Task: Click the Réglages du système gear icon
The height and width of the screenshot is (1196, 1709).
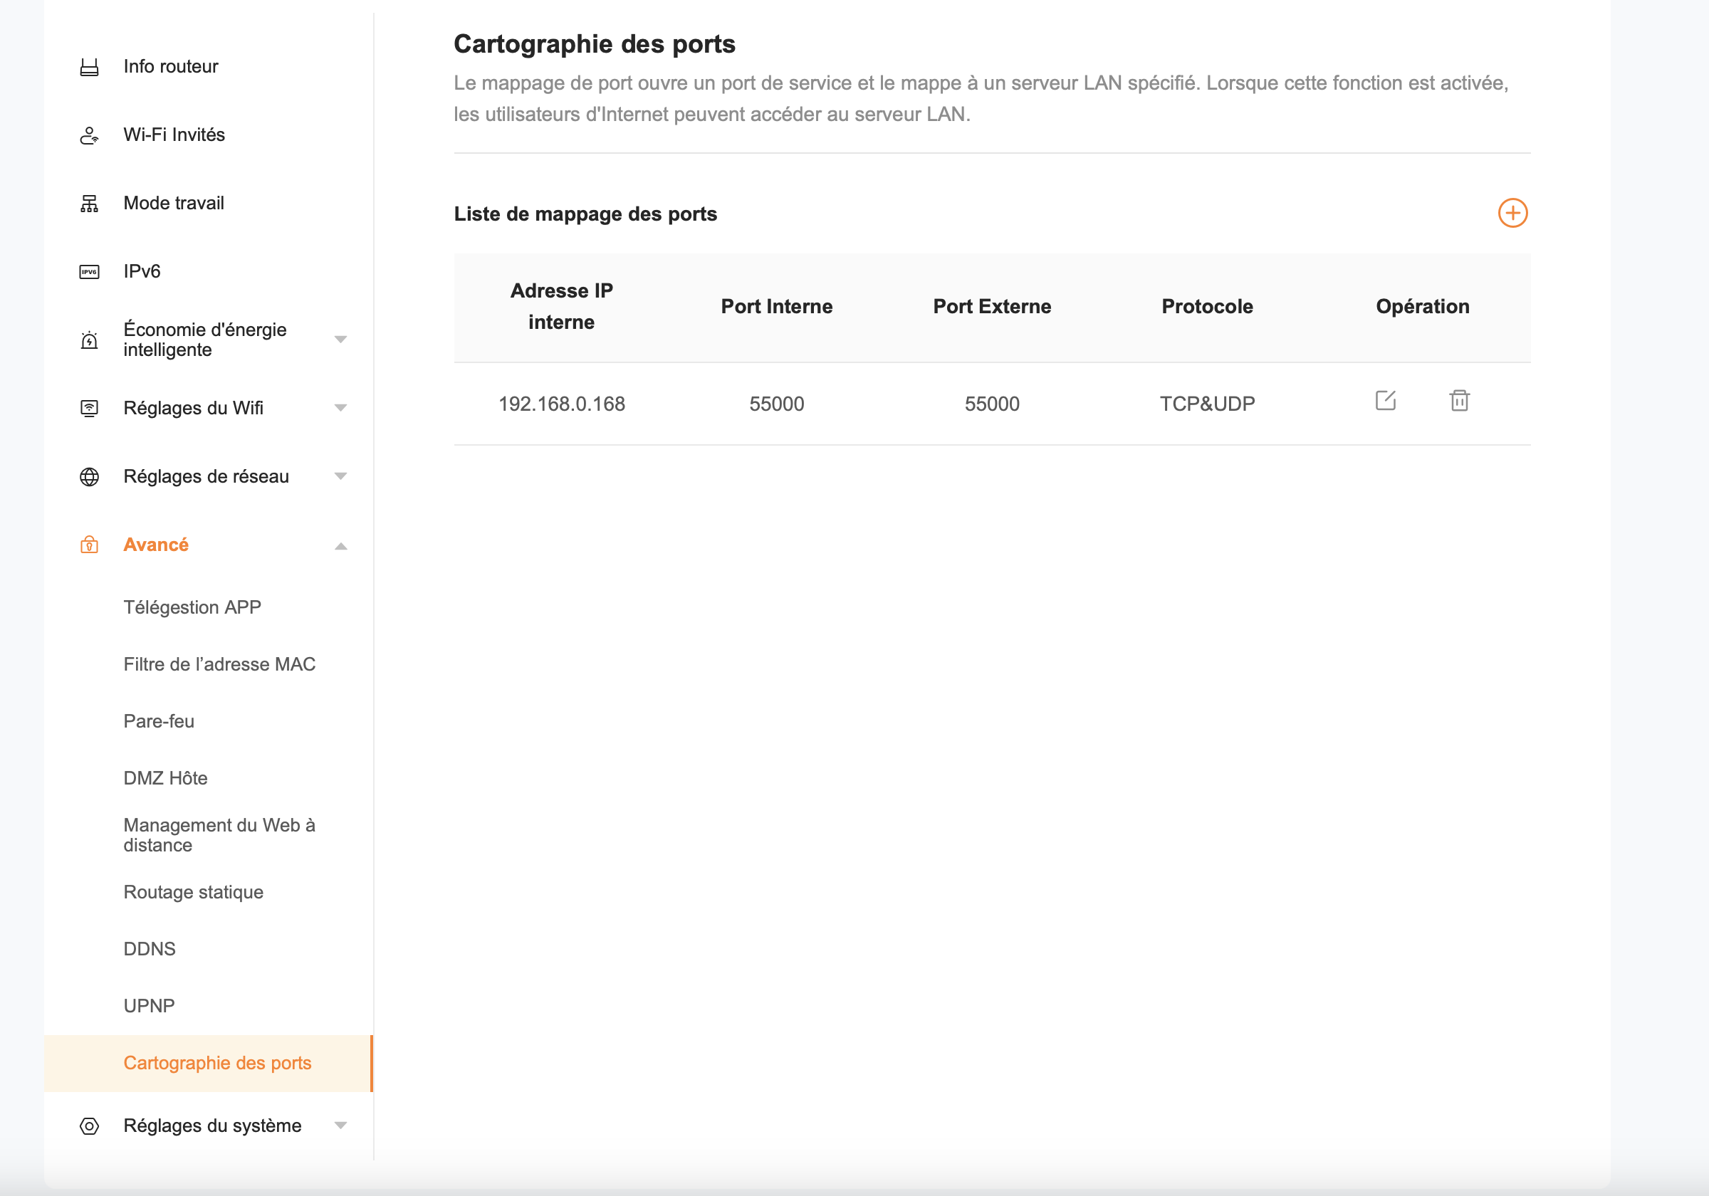Action: pyautogui.click(x=89, y=1126)
